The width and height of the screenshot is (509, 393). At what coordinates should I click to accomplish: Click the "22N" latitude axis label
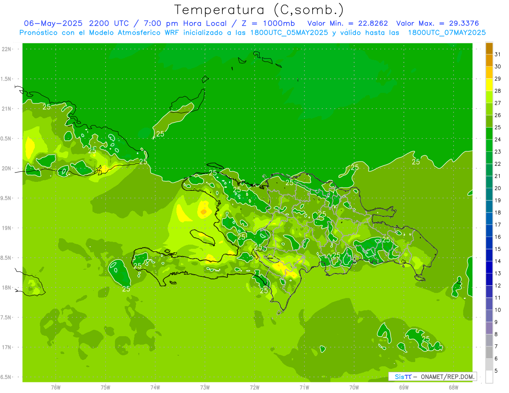pyautogui.click(x=6, y=49)
